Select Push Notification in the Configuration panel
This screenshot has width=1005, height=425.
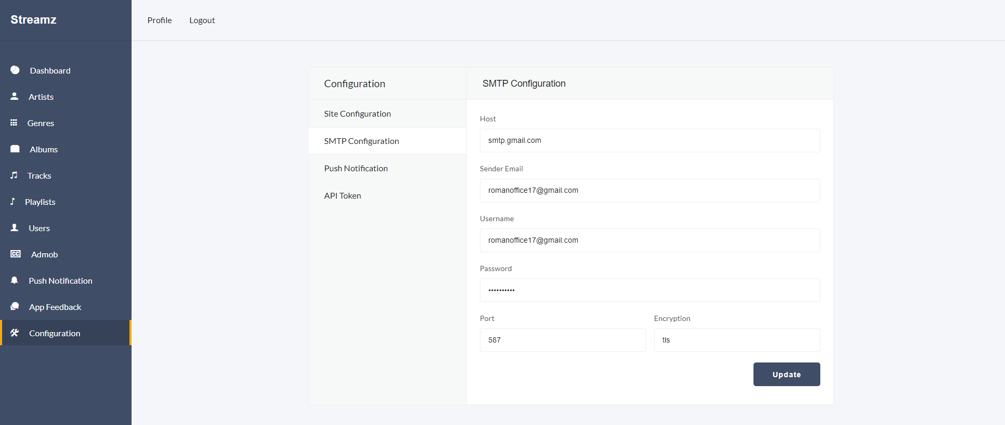tap(356, 169)
